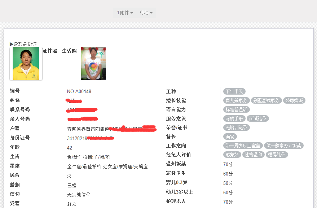317x208 pixels.
Task: Open the 行动 actions dropdown
Action: coord(146,12)
